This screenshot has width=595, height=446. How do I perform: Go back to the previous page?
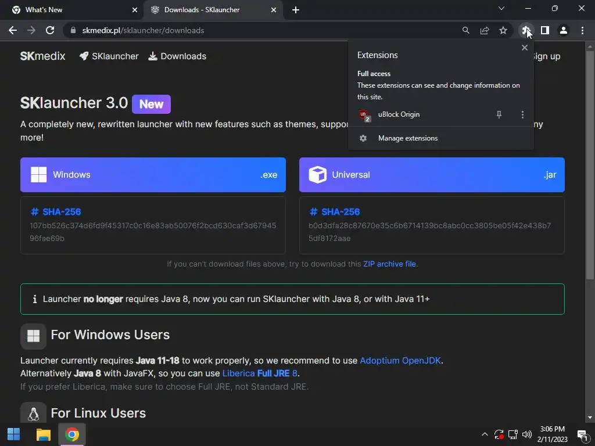pyautogui.click(x=13, y=30)
